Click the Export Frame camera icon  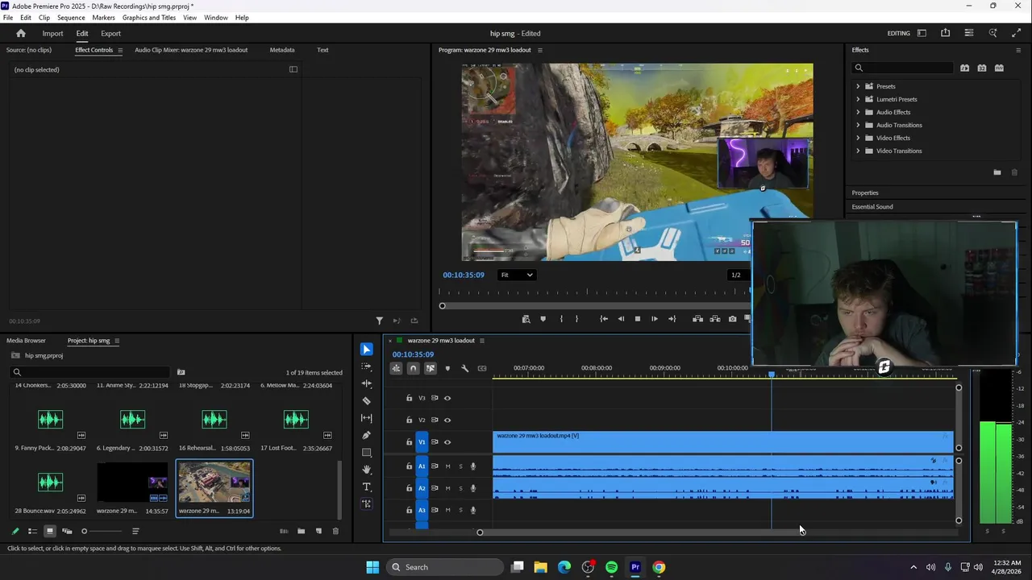point(732,319)
